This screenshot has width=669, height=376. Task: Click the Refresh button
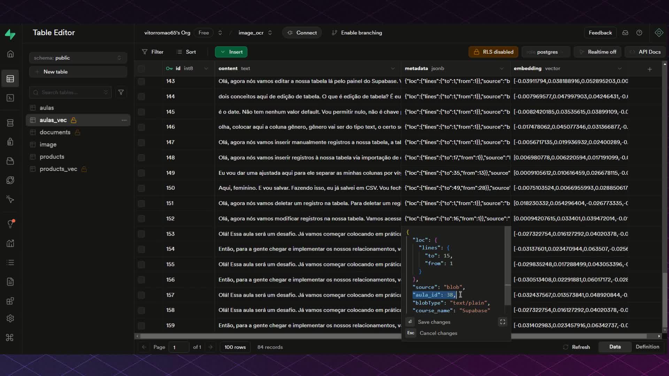point(576,347)
